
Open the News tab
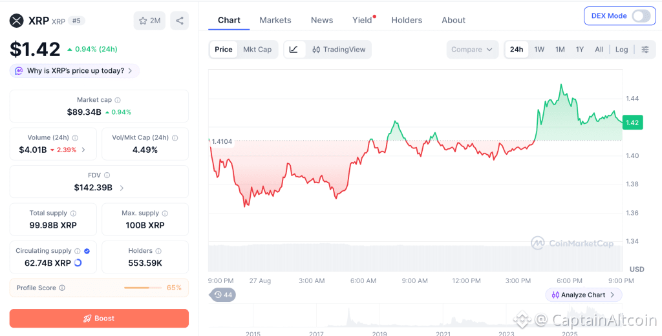pos(322,20)
